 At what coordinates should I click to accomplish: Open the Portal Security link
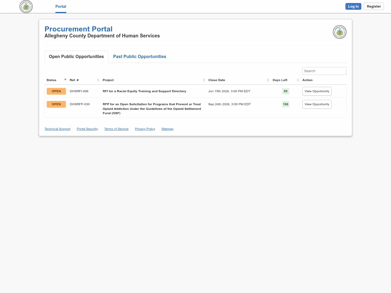point(87,129)
